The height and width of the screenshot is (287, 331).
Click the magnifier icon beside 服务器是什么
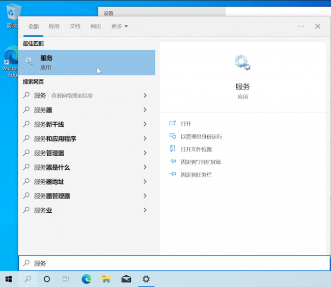[x=26, y=167]
